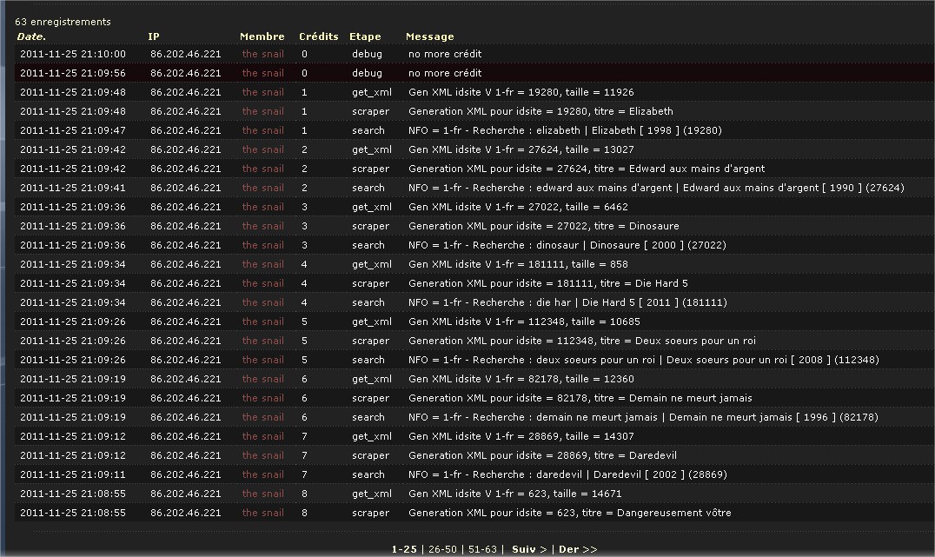Click the Etape column header
The image size is (935, 557).
tap(365, 36)
